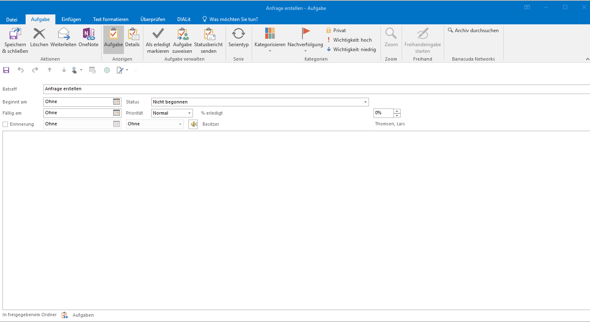Increase % erledigt with up spinner

(x=397, y=111)
